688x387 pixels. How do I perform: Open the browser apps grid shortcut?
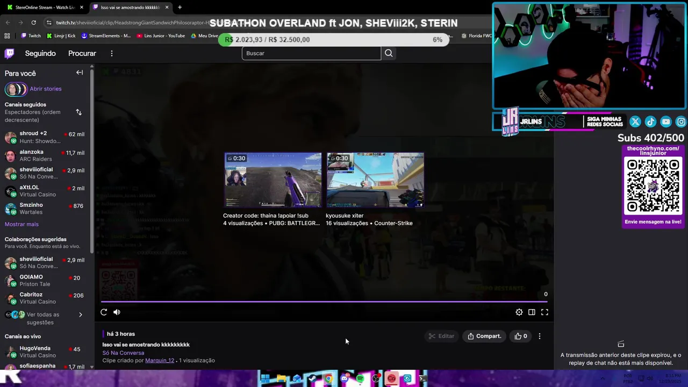[x=7, y=36]
